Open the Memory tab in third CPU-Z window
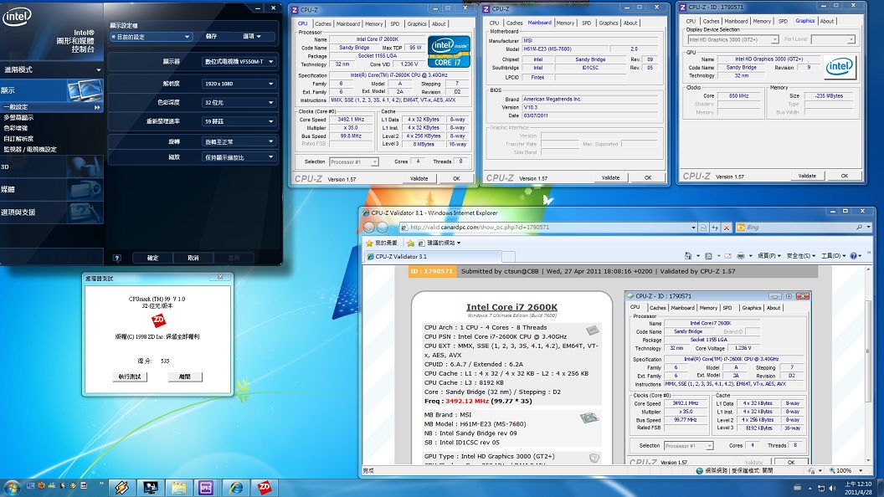Image resolution: width=884 pixels, height=497 pixels. click(x=762, y=21)
